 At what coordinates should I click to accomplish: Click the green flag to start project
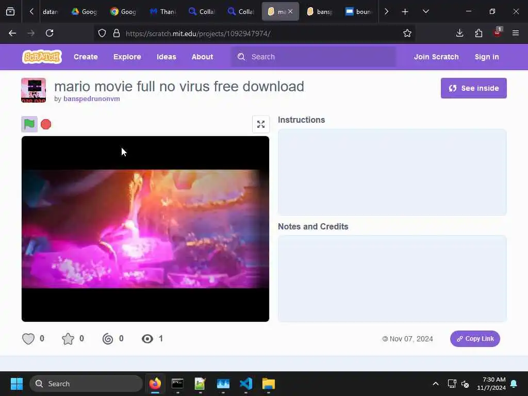point(29,124)
